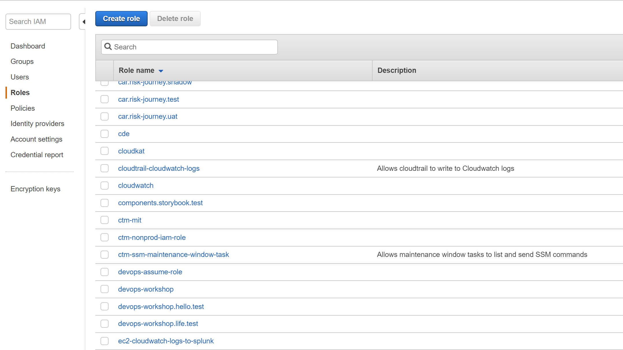The image size is (623, 350).
Task: Go to Users in the navigation
Action: (20, 77)
